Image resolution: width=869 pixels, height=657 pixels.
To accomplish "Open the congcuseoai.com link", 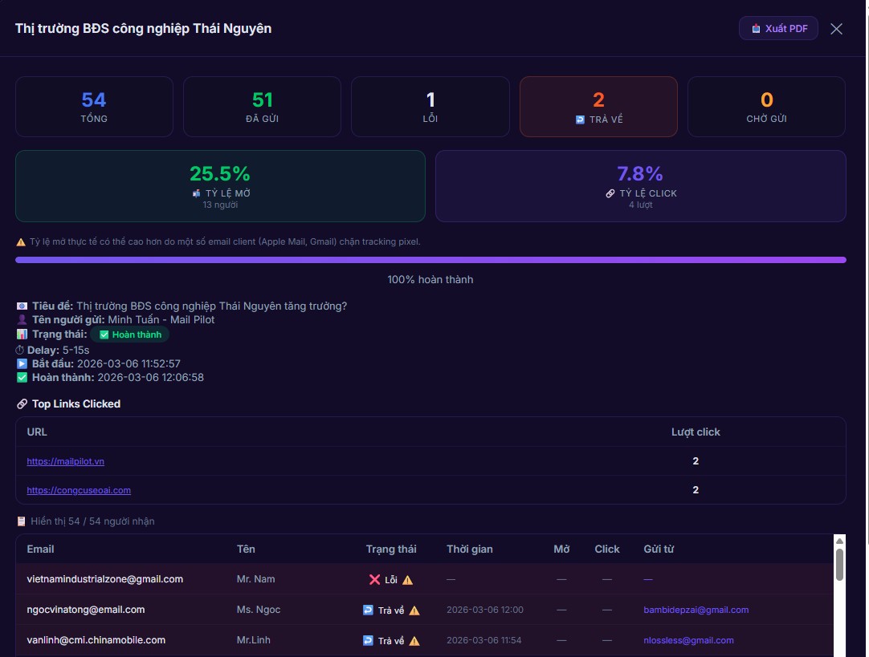I will pyautogui.click(x=79, y=490).
